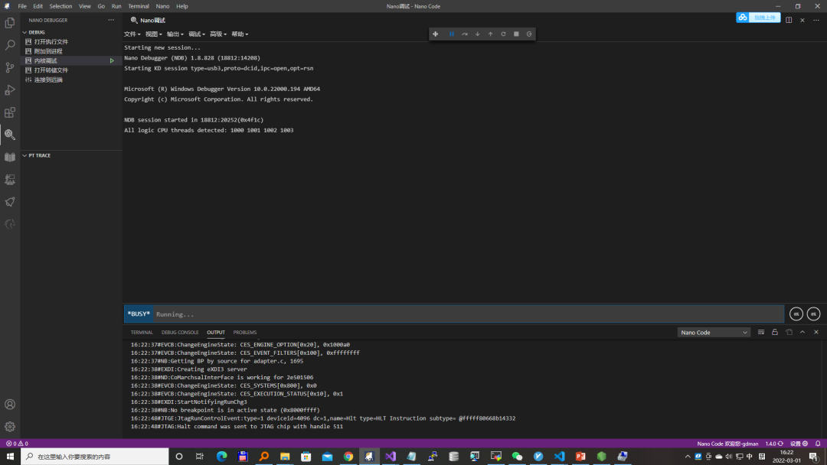Screen dimensions: 827x465
Task: Open Chrome from the taskbar
Action: (348, 456)
